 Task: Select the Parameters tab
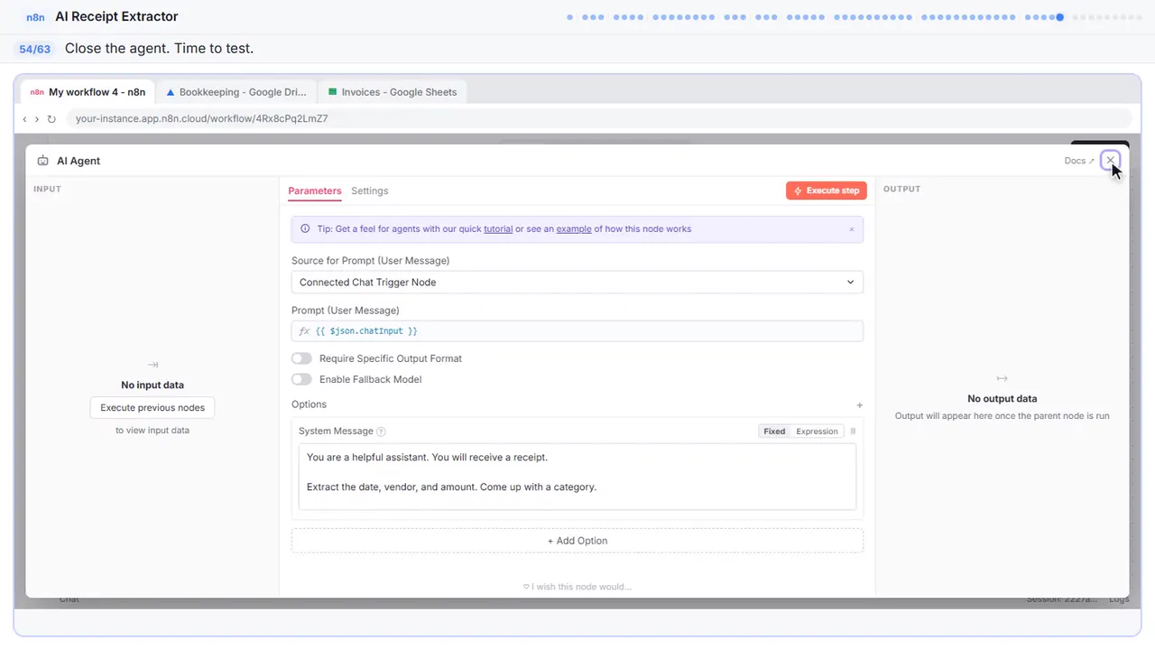point(315,191)
